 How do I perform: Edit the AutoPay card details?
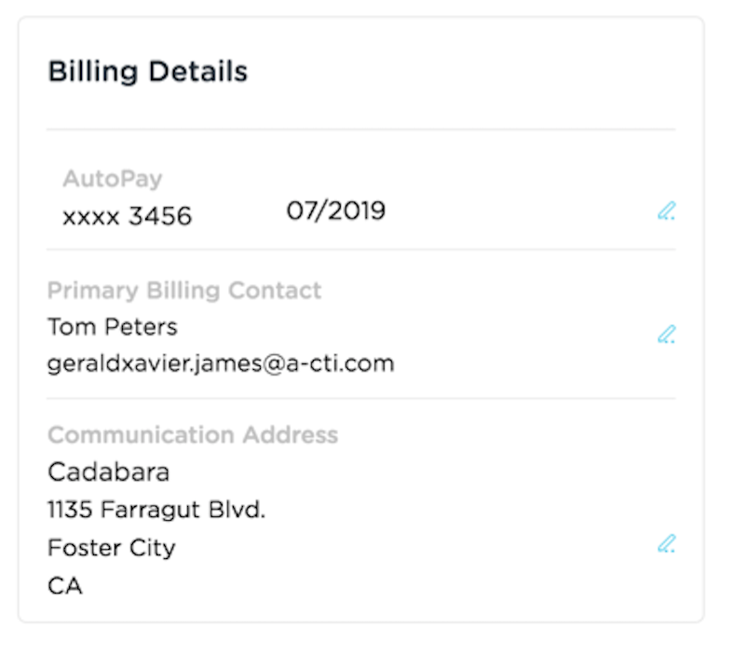(666, 212)
